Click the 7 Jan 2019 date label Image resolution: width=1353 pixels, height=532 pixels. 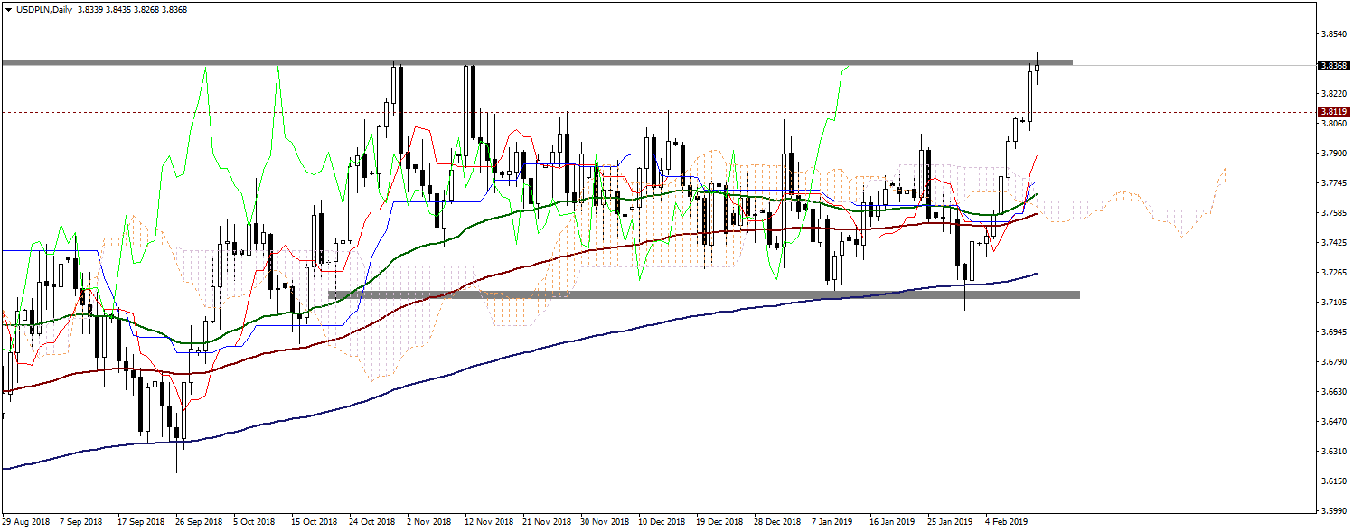pos(832,522)
